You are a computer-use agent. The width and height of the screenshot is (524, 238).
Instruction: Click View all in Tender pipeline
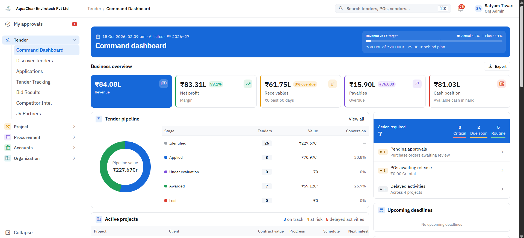click(356, 119)
